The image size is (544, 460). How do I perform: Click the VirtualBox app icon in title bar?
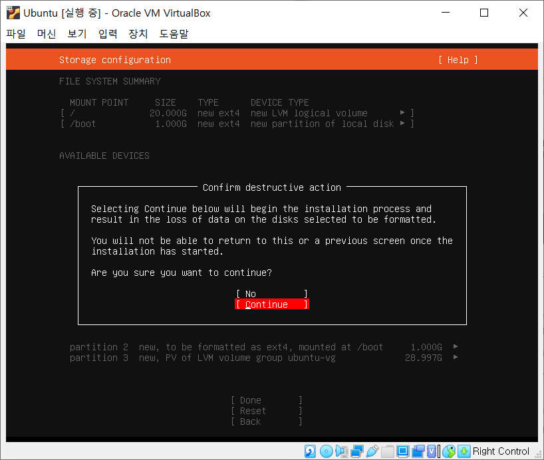tap(13, 13)
